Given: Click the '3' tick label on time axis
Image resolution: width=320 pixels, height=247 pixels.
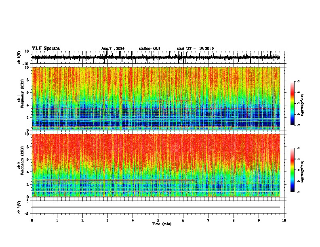Looking at the screenshot, I should [x=107, y=220].
